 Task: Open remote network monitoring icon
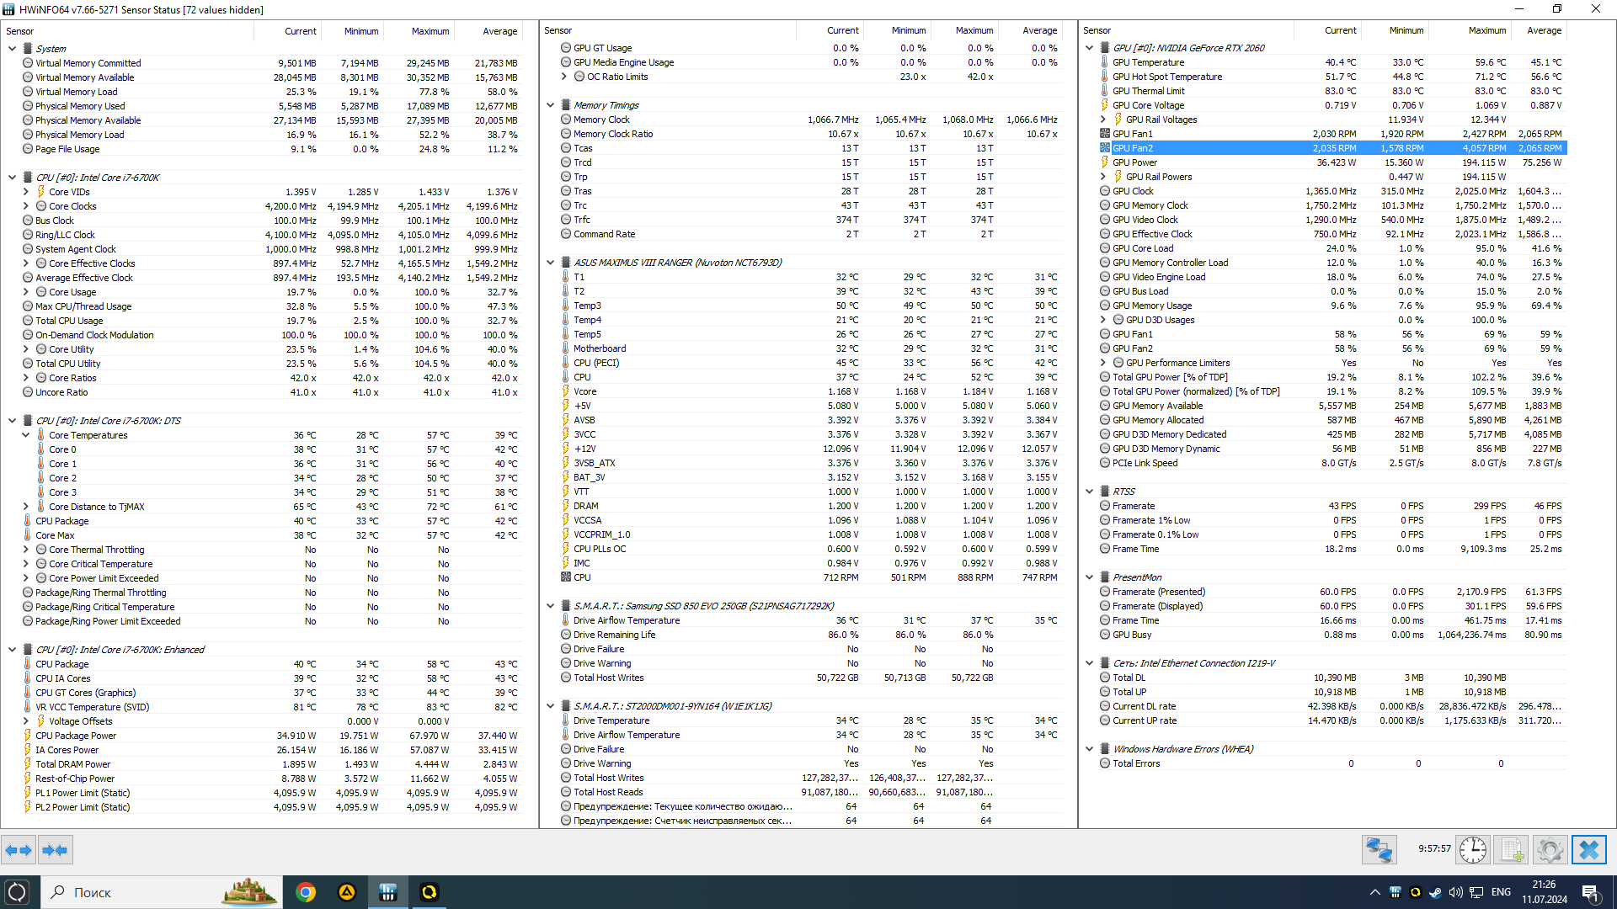1379,850
